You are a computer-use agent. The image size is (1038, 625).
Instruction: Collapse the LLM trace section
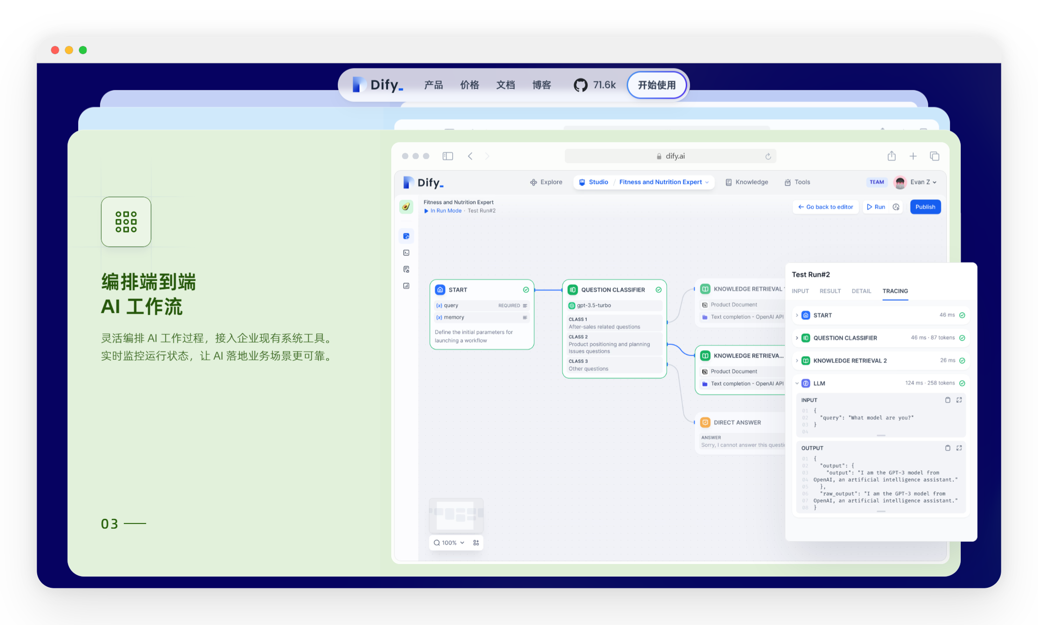[797, 383]
